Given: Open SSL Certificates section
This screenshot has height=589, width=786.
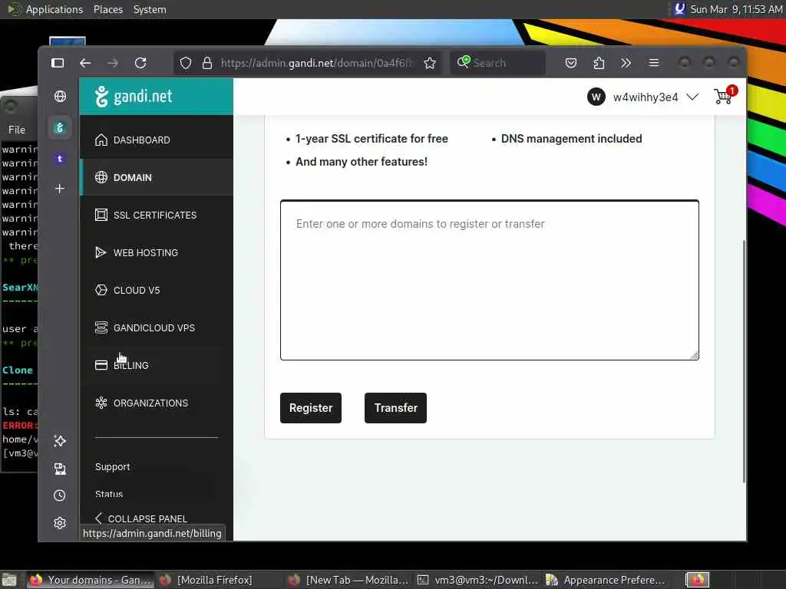Looking at the screenshot, I should point(157,215).
